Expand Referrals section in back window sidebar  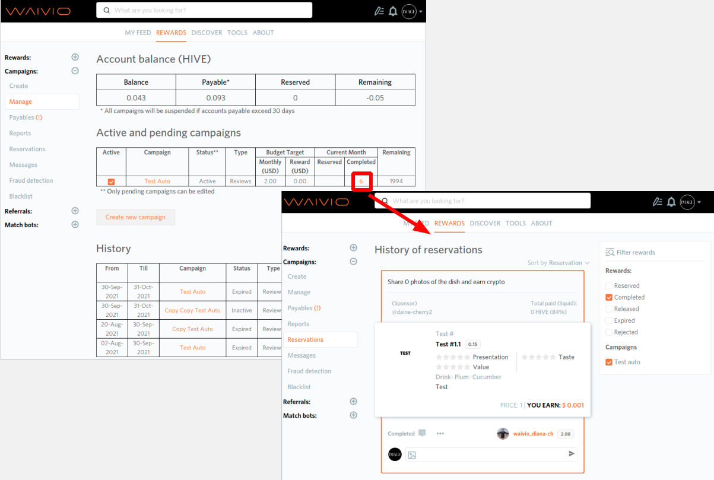[75, 211]
